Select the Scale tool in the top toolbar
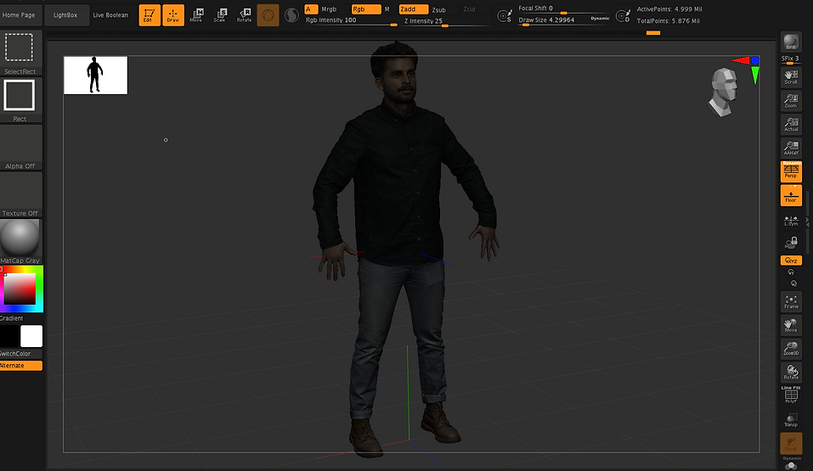This screenshot has height=471, width=813. point(220,15)
